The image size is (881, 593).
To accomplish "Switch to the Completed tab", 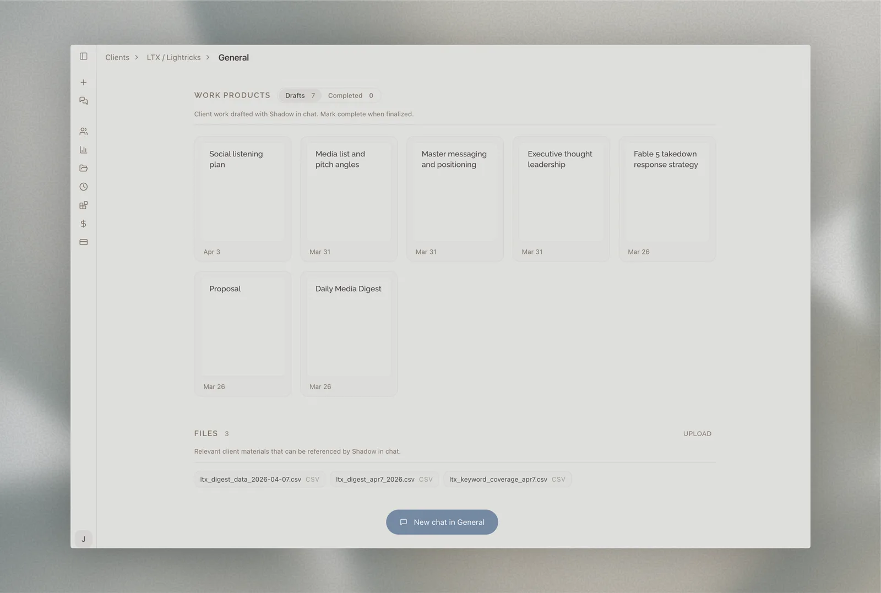I will [351, 95].
